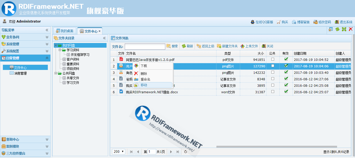Toggle 公共 checkbox in row 4

[273, 78]
